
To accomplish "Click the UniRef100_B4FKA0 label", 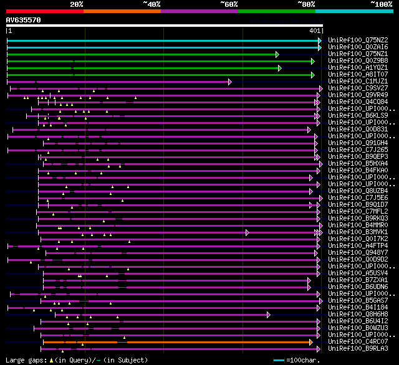I will (358, 170).
